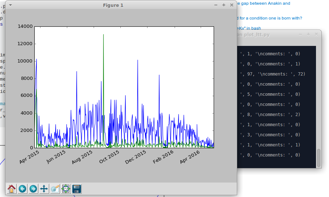Screen dimensions: 329x197
Task: Open the configure subplots dialog
Action: [66, 189]
